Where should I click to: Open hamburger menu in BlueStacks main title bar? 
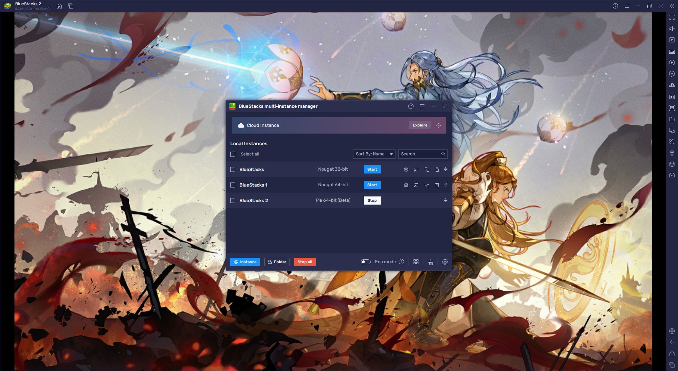[x=626, y=6]
